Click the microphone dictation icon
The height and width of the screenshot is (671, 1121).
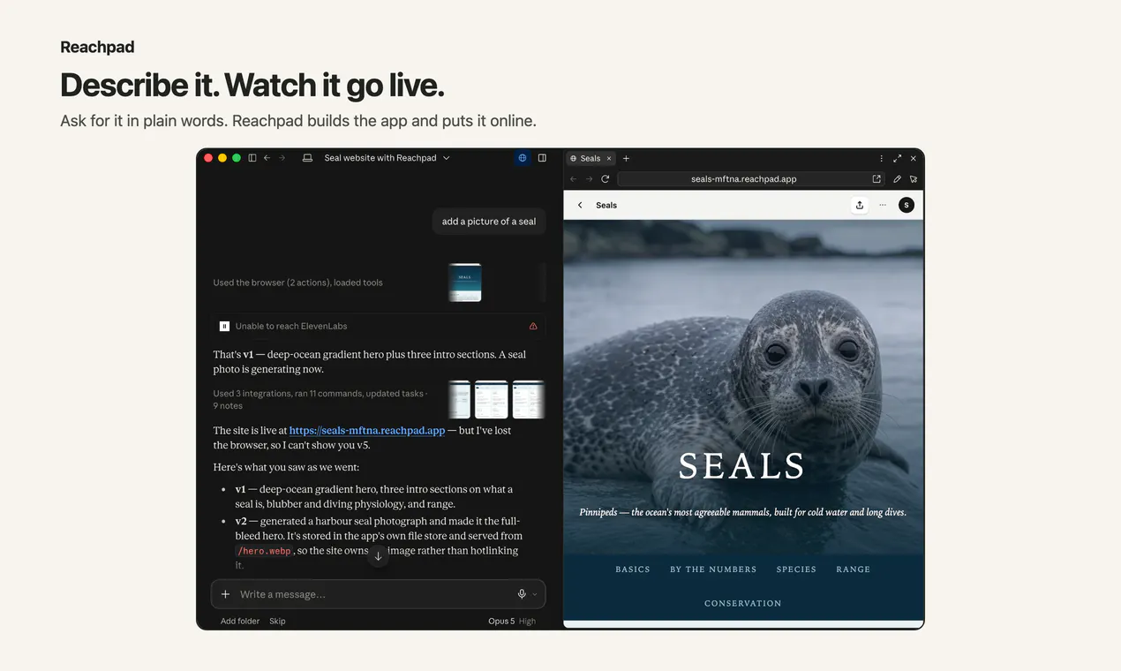click(x=522, y=594)
